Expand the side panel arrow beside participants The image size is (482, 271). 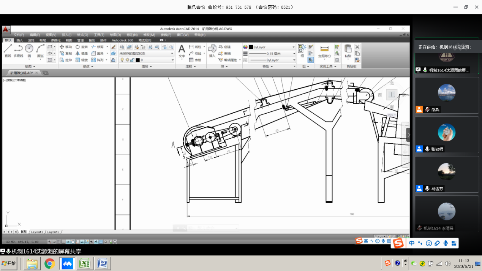point(409,135)
